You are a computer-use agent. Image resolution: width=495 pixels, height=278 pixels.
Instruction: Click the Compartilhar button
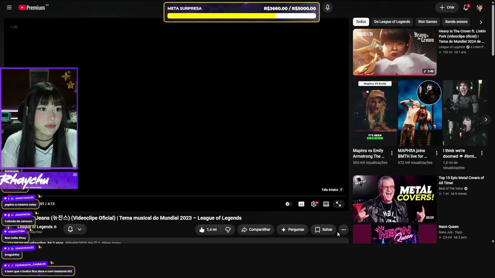coord(256,230)
